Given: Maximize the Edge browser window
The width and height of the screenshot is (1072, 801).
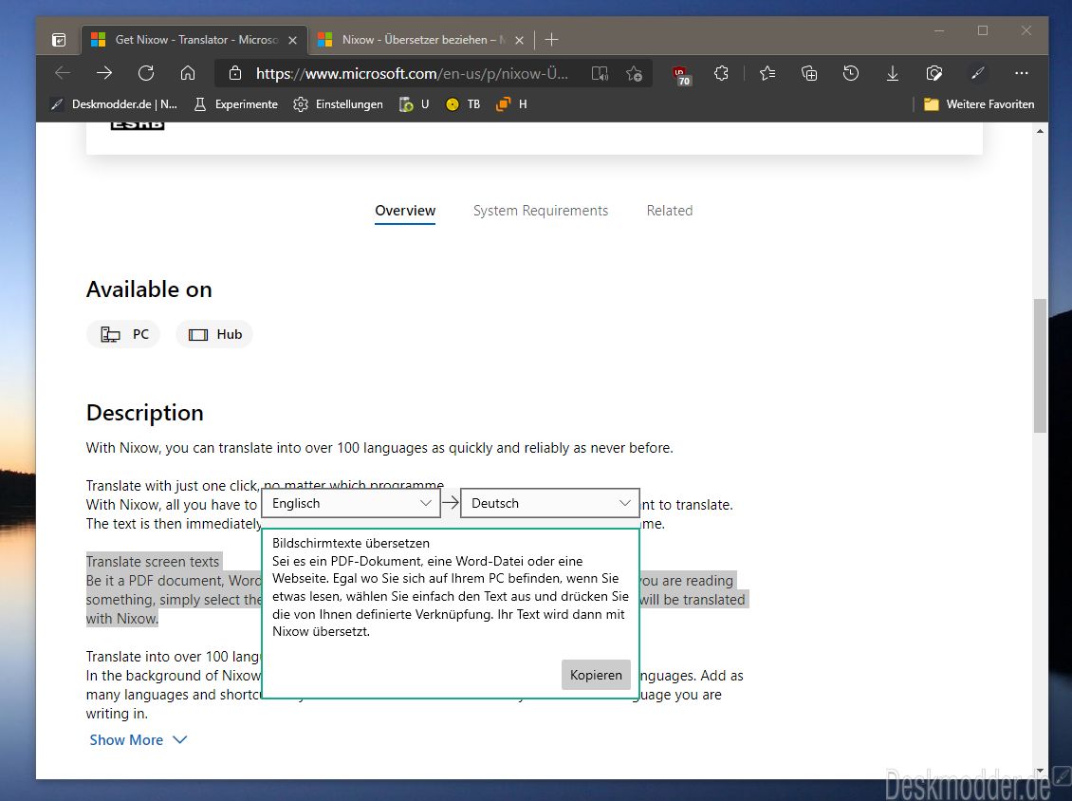Looking at the screenshot, I should click(983, 30).
